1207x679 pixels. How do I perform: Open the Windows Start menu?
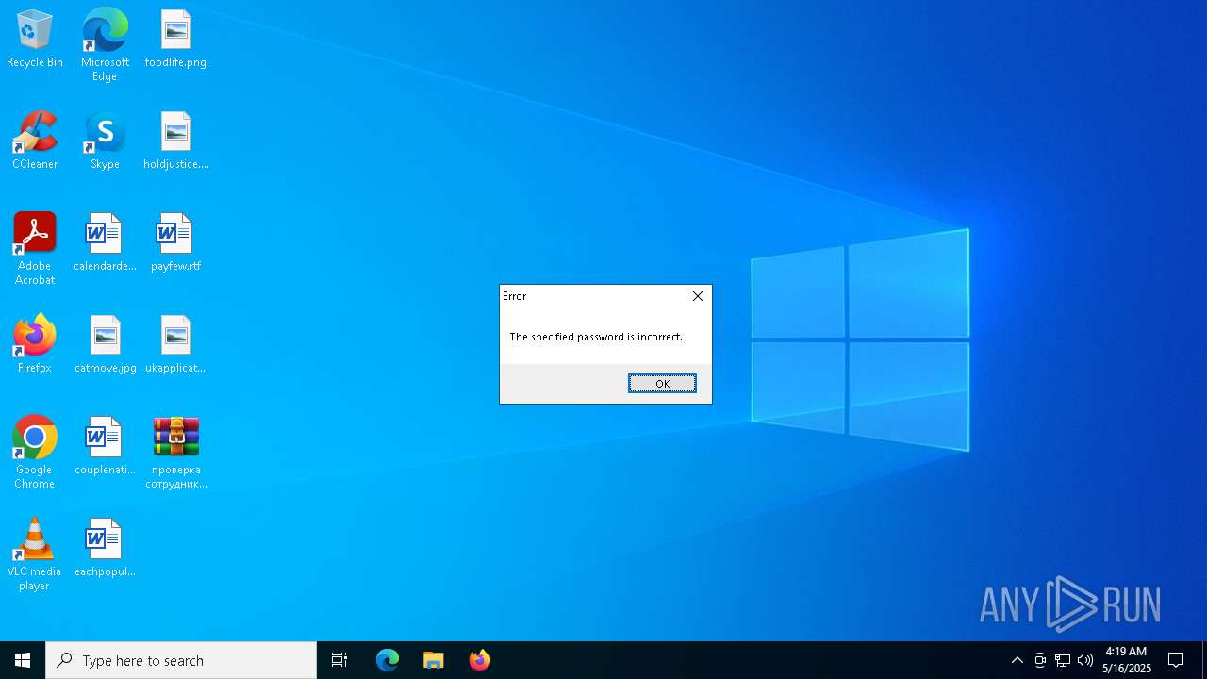(23, 660)
